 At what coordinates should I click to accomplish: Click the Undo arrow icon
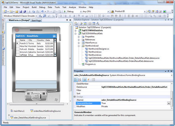[42, 11]
